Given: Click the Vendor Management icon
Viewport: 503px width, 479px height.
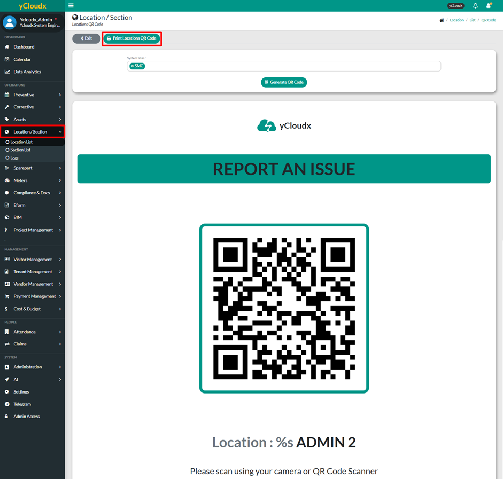Looking at the screenshot, I should point(7,284).
